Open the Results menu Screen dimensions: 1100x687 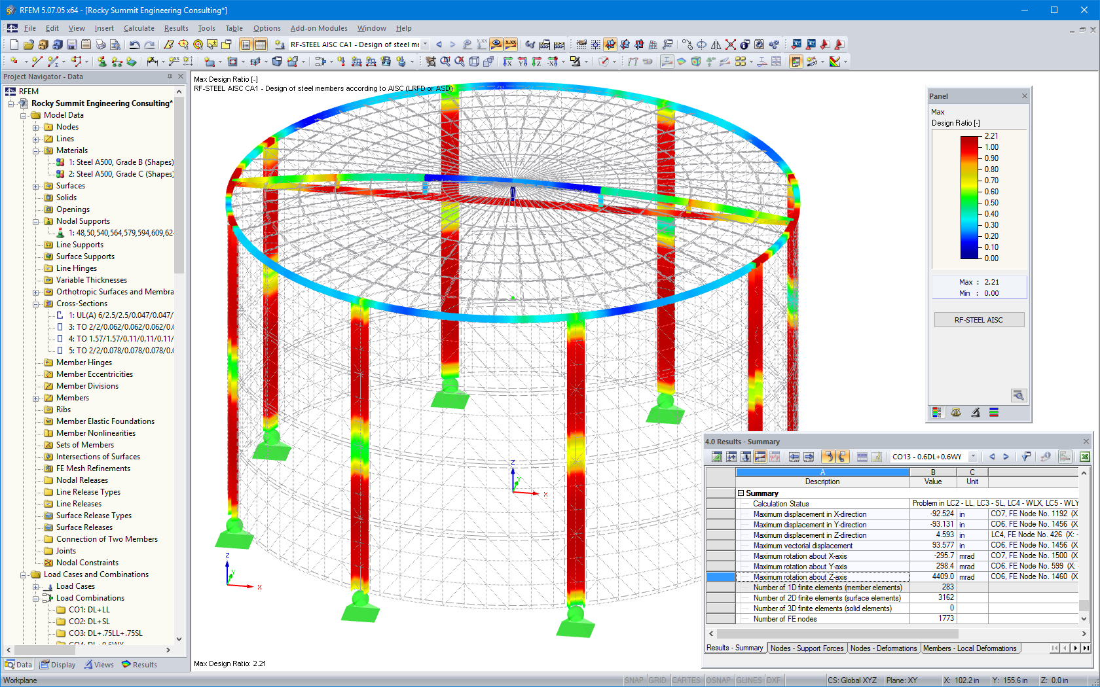click(x=176, y=28)
